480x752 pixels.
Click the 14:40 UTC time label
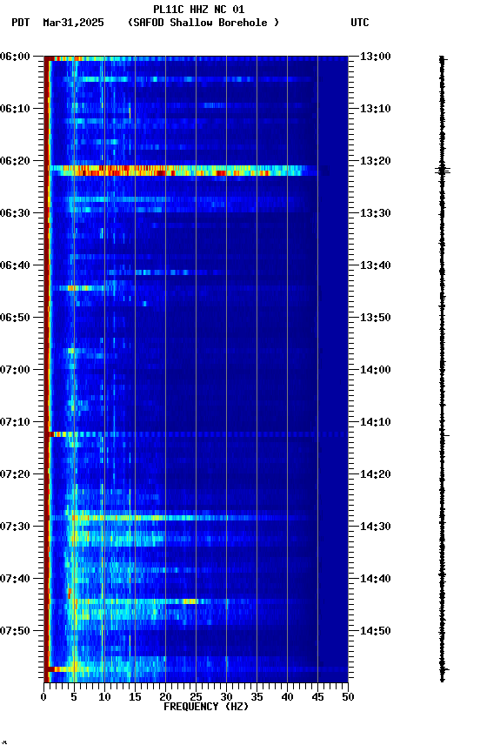pyautogui.click(x=376, y=579)
